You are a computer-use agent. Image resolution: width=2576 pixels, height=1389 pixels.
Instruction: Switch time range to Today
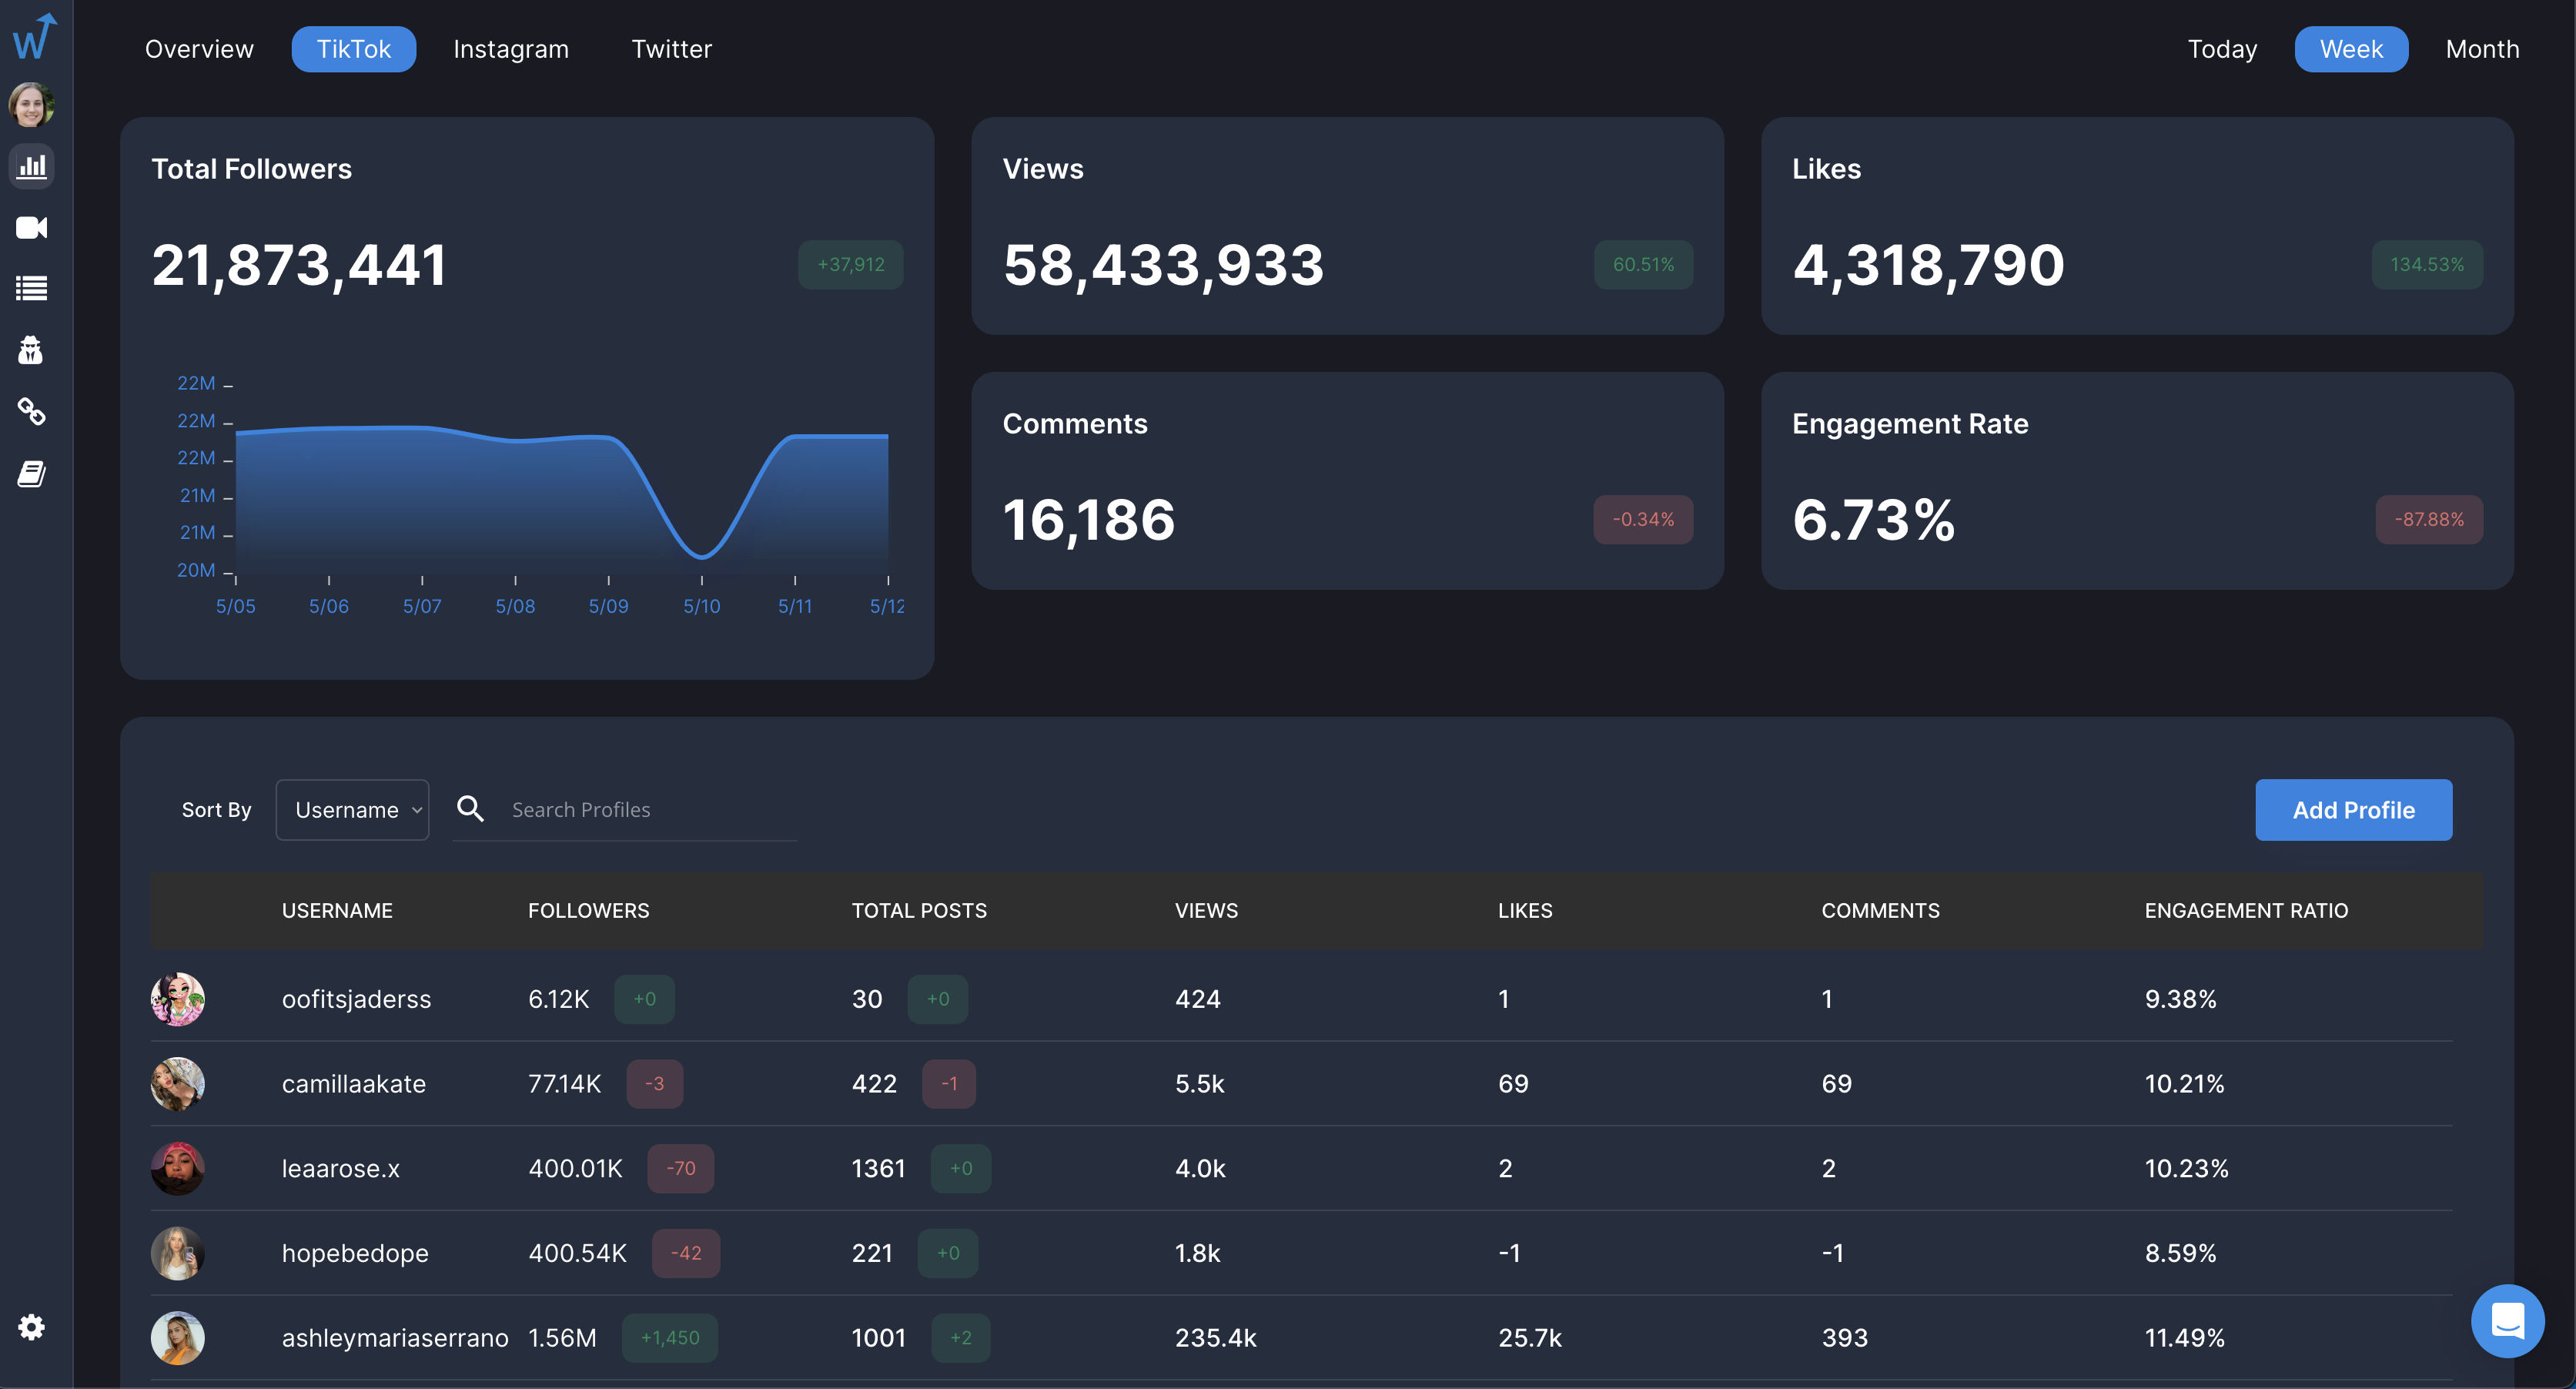[2222, 49]
